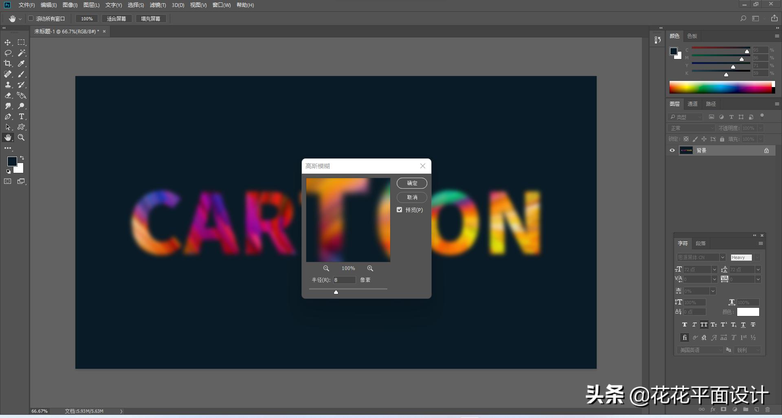Click the 适合屏幕 button in options bar
This screenshot has width=782, height=418.
117,18
